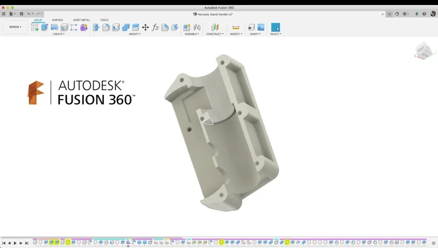Click the Undo arrow
Screen dimensions: 438x248
(29, 14)
